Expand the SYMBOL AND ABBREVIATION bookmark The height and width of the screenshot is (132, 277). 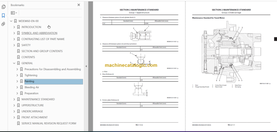pyautogui.click(x=14, y=33)
